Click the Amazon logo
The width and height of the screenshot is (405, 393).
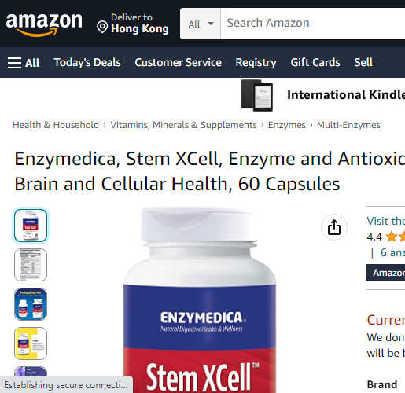coord(44,24)
